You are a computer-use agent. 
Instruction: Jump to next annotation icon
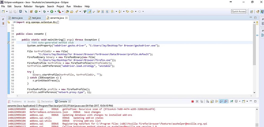pyautogui.click(x=113, y=11)
